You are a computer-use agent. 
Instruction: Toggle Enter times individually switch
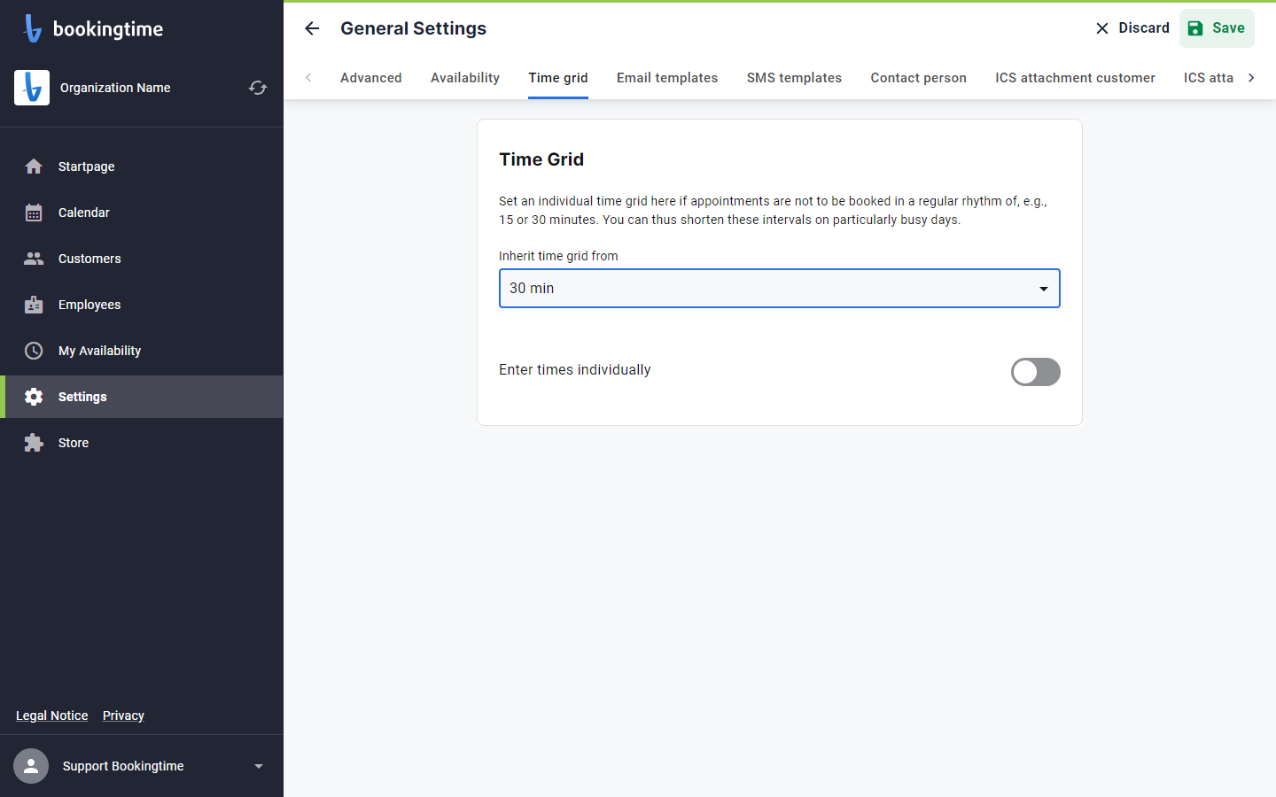[1036, 372]
